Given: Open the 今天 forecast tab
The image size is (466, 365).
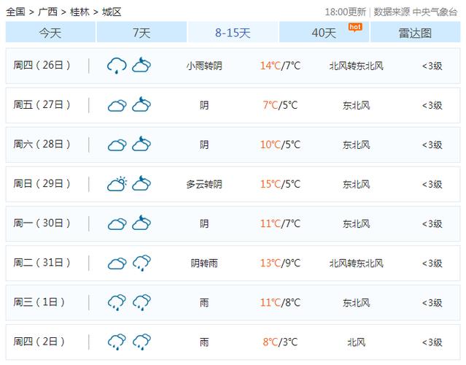Looking at the screenshot, I should [x=50, y=32].
